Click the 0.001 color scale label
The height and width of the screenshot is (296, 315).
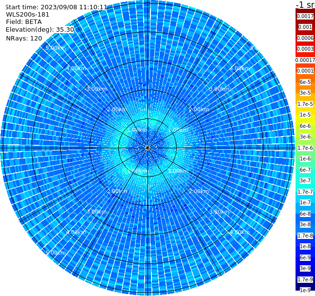point(305,27)
